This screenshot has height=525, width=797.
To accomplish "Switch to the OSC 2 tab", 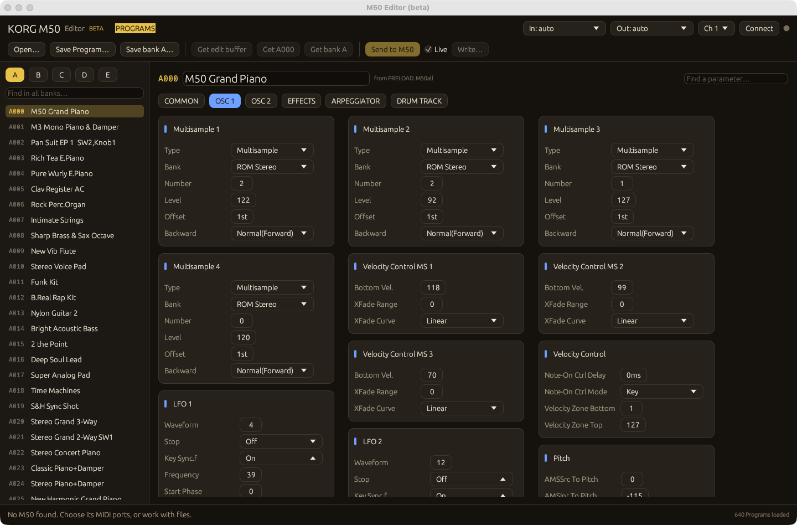I will pyautogui.click(x=261, y=101).
